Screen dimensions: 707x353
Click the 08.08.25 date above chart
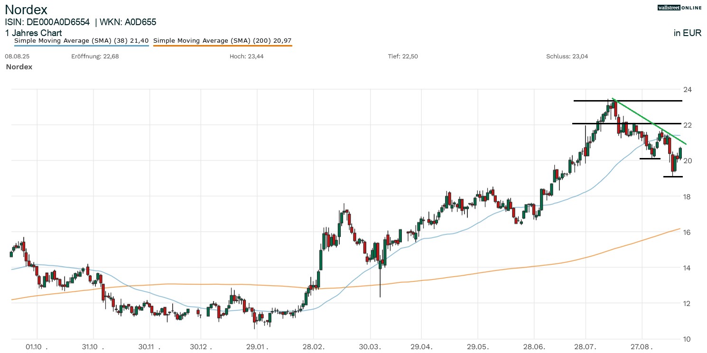14,56
